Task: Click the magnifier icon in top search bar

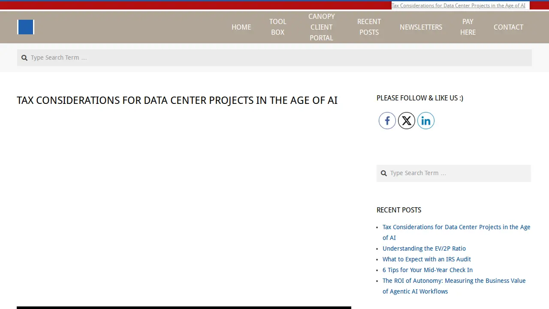Action: tap(24, 58)
